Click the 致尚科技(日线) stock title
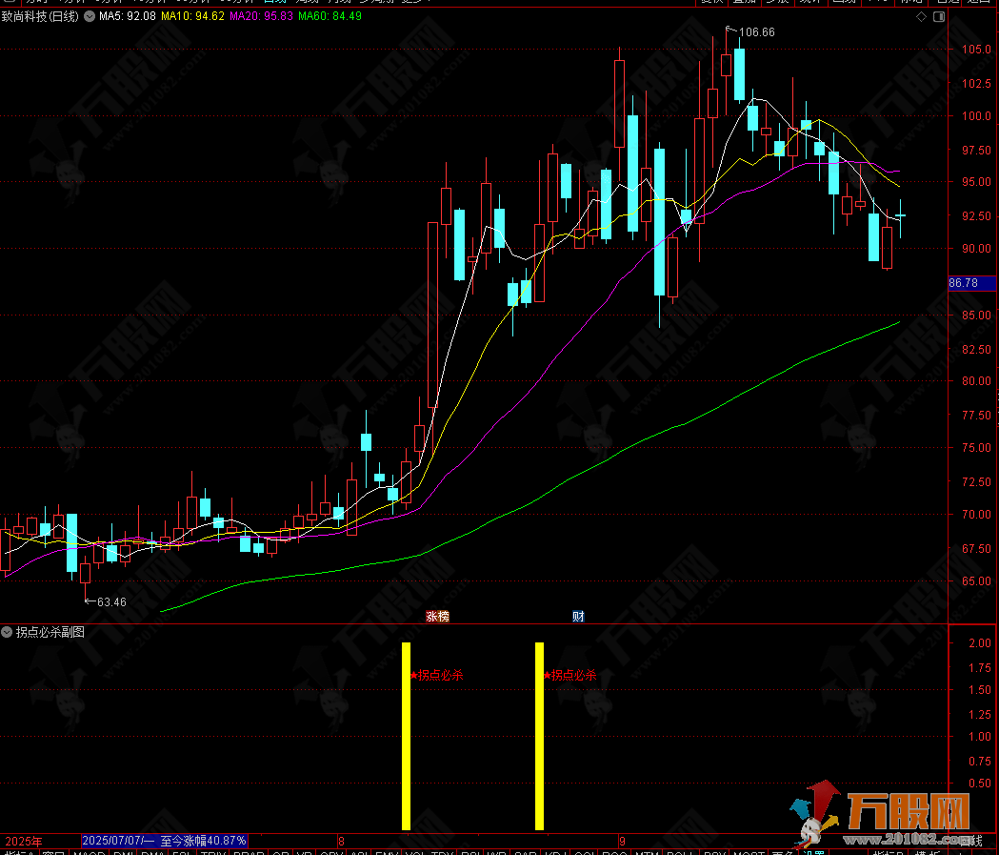This screenshot has height=855, width=999. [41, 16]
